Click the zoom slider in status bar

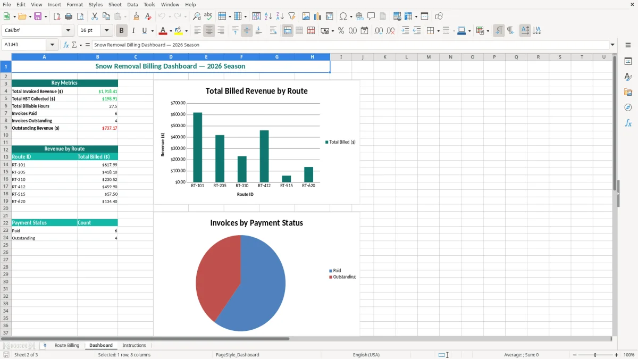click(x=595, y=355)
